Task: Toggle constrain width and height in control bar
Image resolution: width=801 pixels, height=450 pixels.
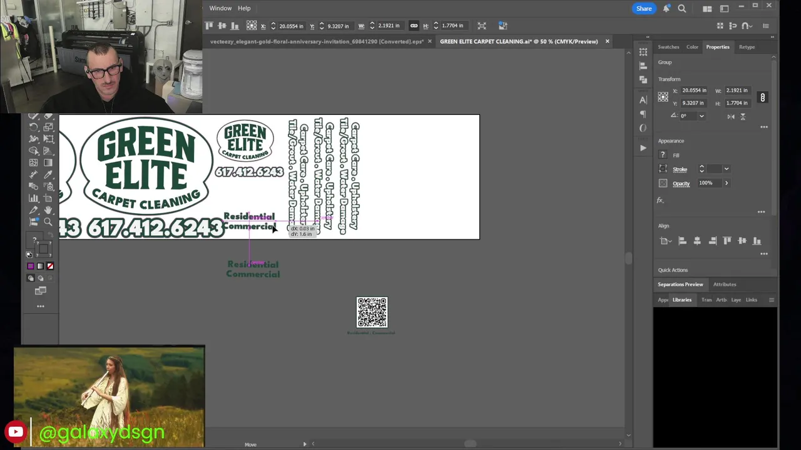Action: coord(414,26)
